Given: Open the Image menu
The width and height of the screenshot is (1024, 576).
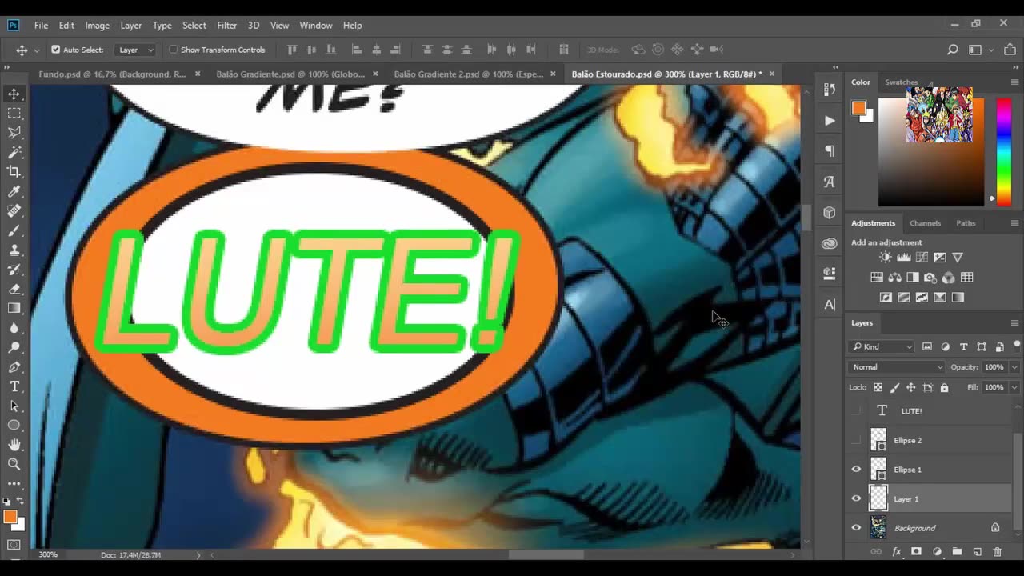Looking at the screenshot, I should click(97, 26).
